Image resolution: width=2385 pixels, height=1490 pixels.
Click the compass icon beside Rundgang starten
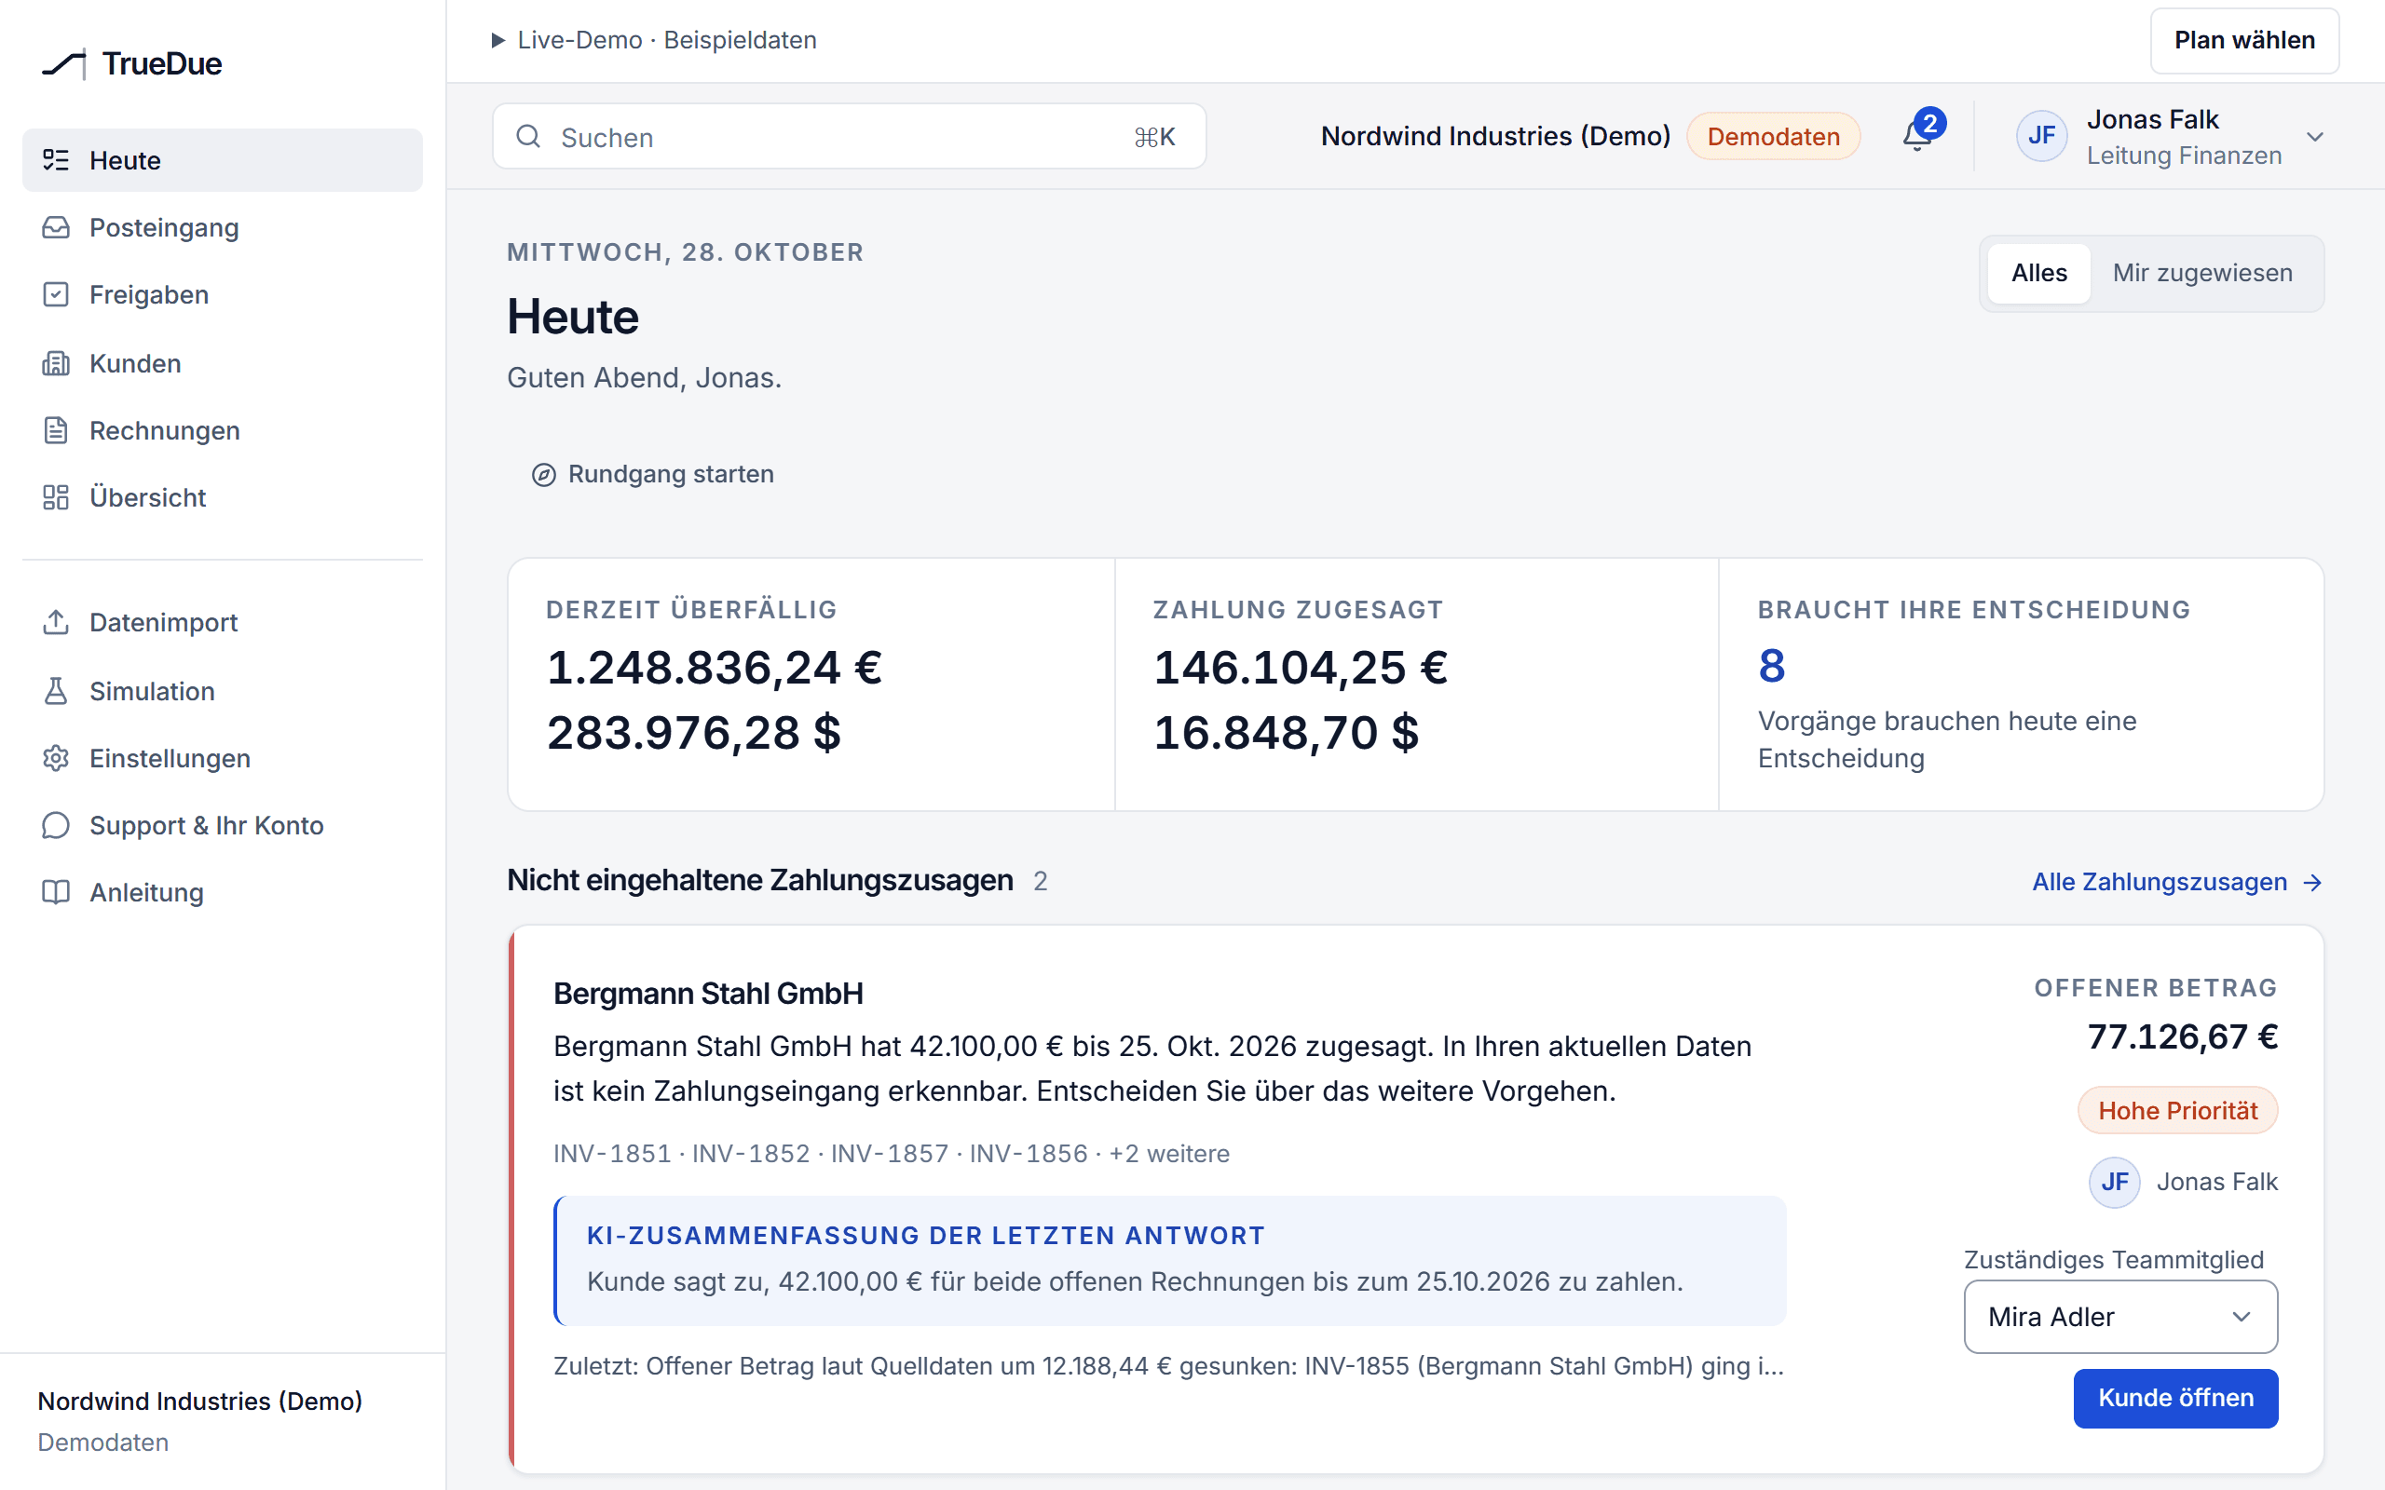pos(544,475)
